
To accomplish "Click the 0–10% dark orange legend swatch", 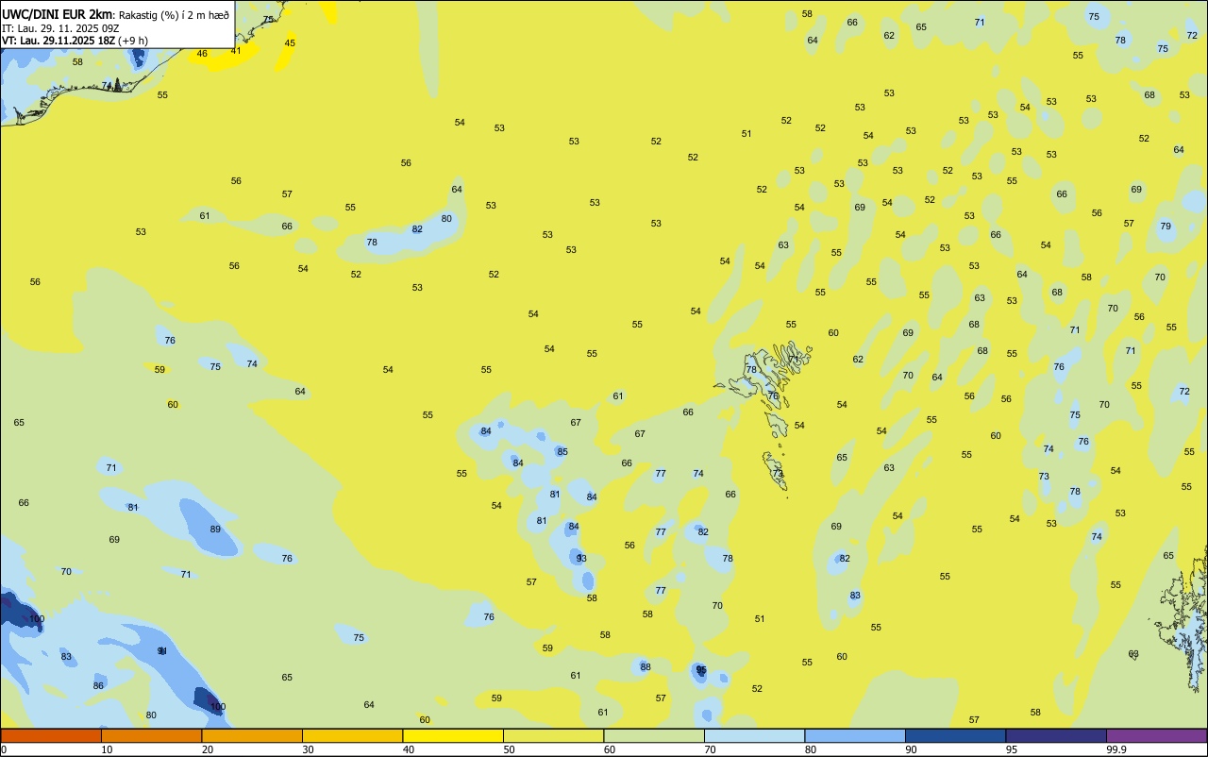I will click(x=51, y=735).
